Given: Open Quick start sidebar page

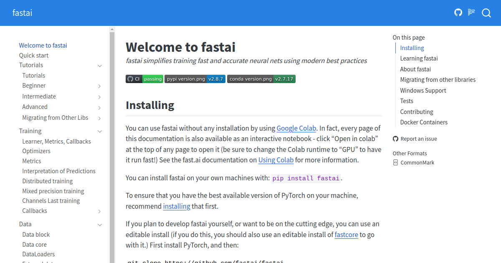Looking at the screenshot, I should click(34, 56).
